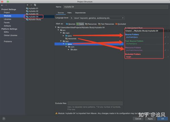Select the resources folder in tree
Screen dimensions: 170x122
[x=71, y=39]
